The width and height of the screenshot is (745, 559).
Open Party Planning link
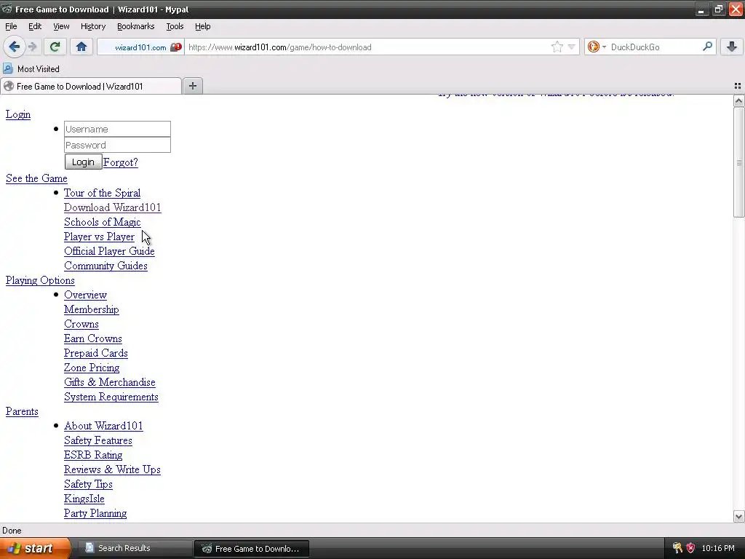pyautogui.click(x=95, y=513)
